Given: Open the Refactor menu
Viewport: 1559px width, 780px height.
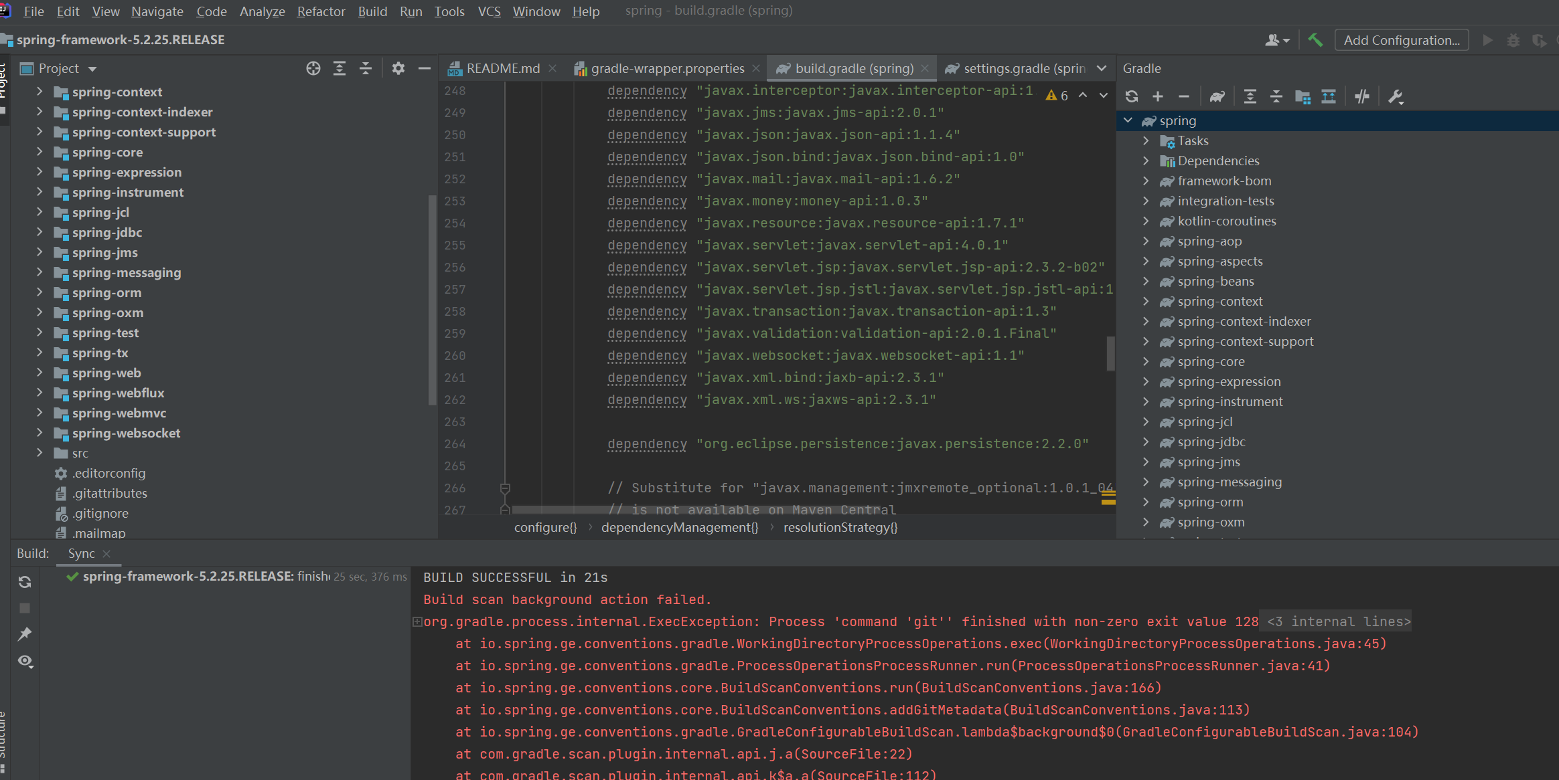Looking at the screenshot, I should pos(321,11).
